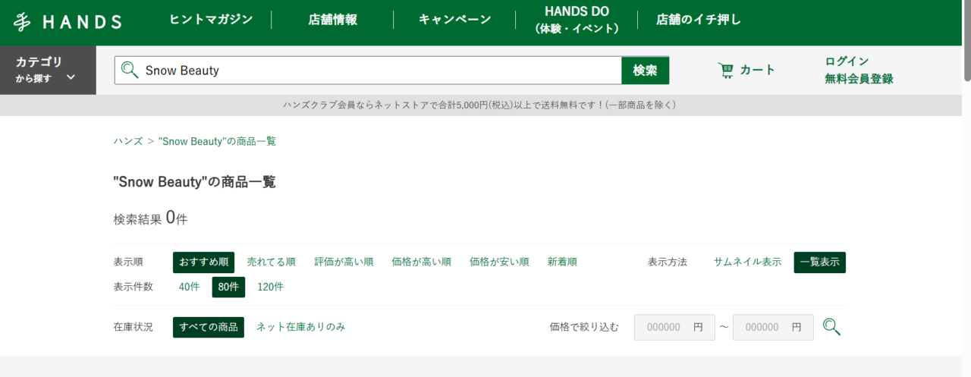971x377 pixels.
Task: Show 80件 per page
Action: (x=228, y=287)
